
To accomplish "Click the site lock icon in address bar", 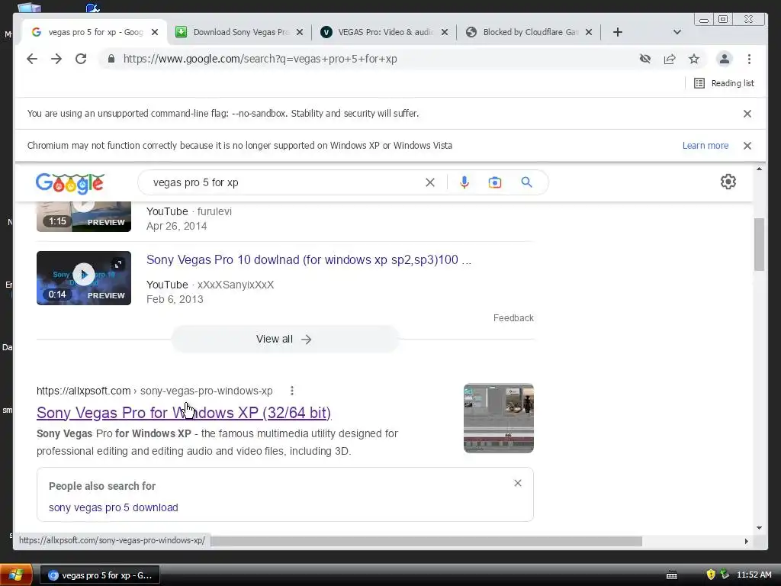I will (111, 59).
